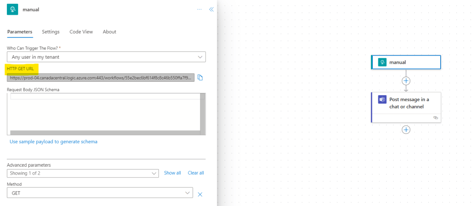Open the Method dropdown showing GET

click(x=100, y=193)
